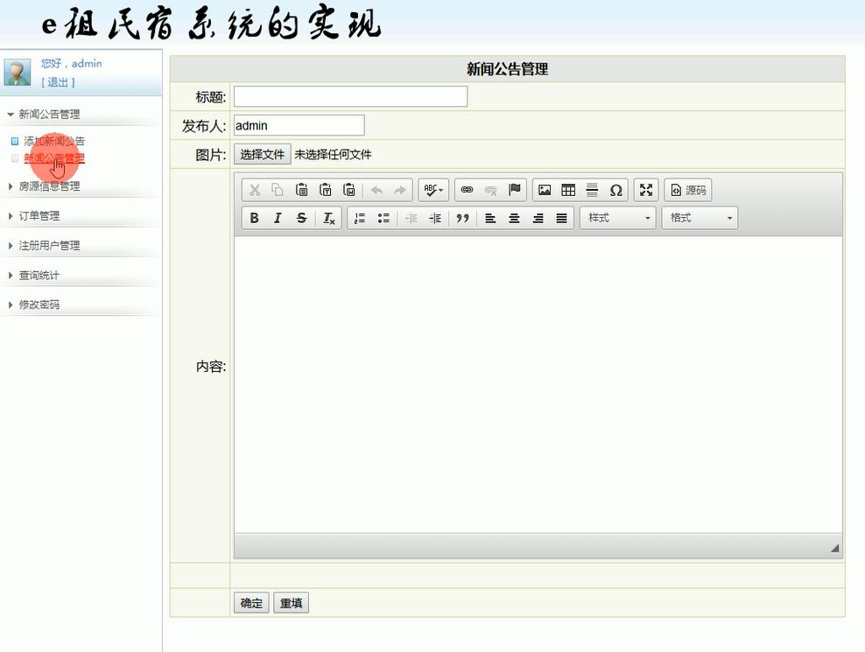This screenshot has height=652, width=865.
Task: Open 添加新闻公告 menu item
Action: pyautogui.click(x=54, y=141)
